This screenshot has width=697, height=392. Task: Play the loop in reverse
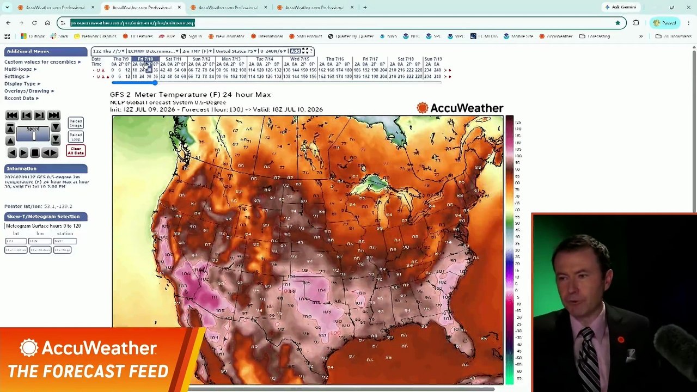click(12, 153)
